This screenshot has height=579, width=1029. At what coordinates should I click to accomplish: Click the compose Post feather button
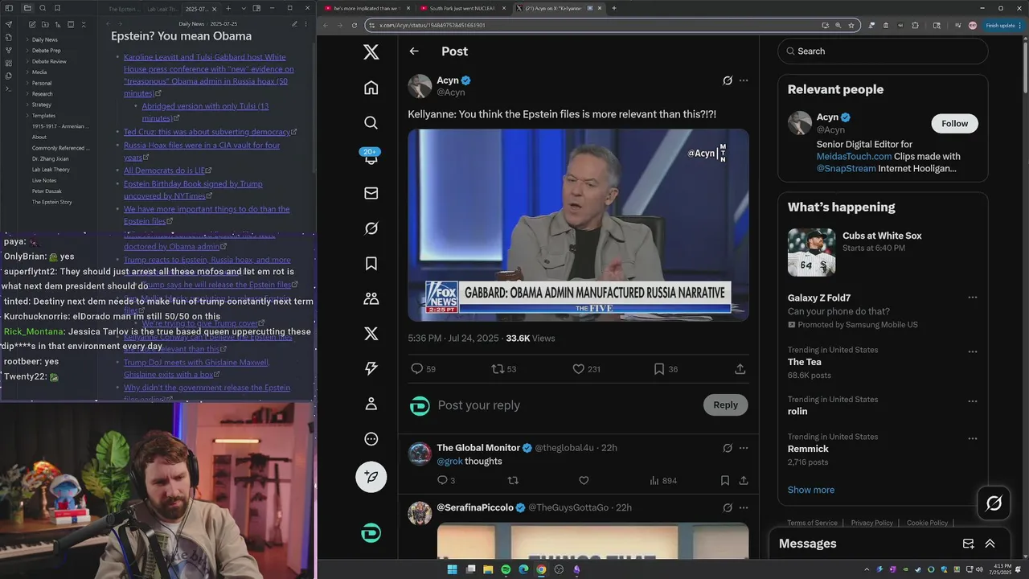pos(371,476)
